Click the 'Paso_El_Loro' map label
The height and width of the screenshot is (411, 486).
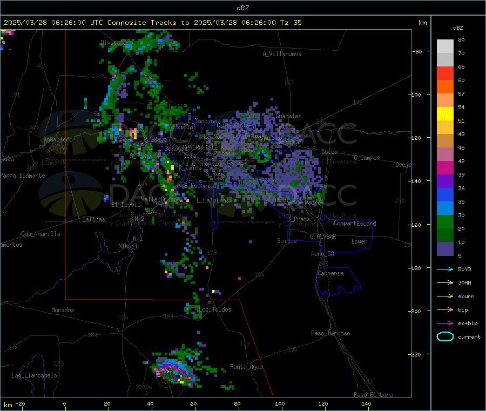(x=373, y=395)
